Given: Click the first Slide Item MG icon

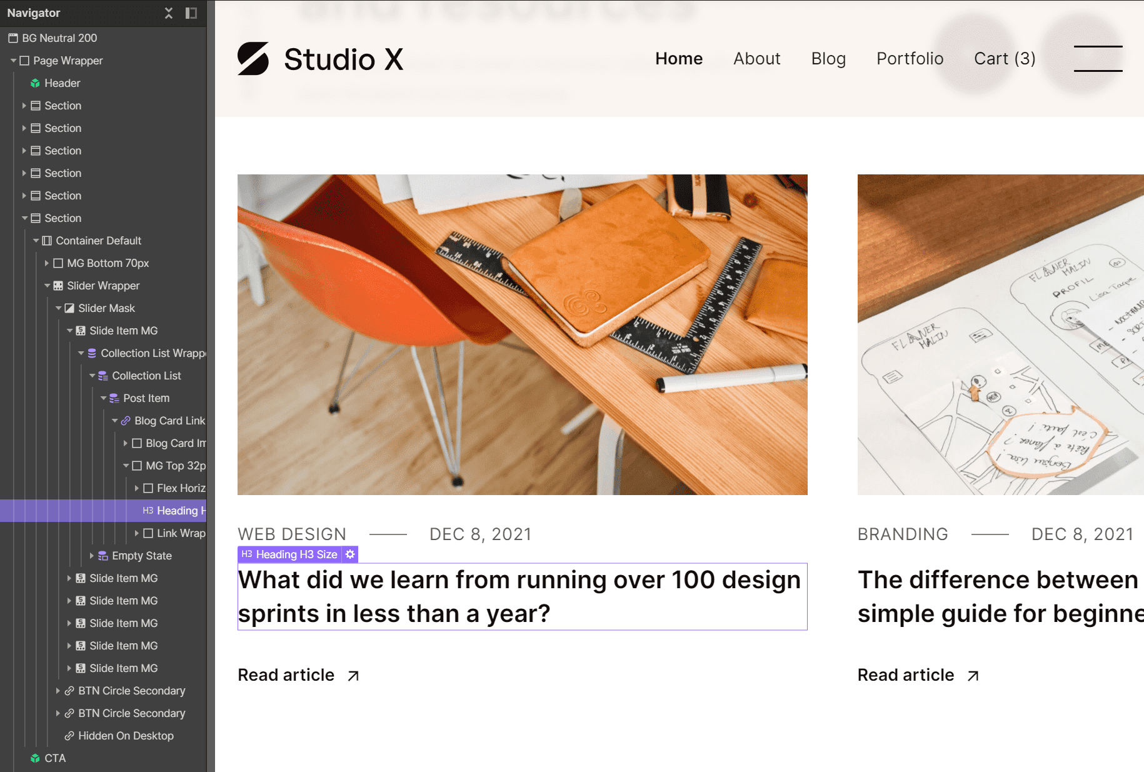Looking at the screenshot, I should pos(81,331).
